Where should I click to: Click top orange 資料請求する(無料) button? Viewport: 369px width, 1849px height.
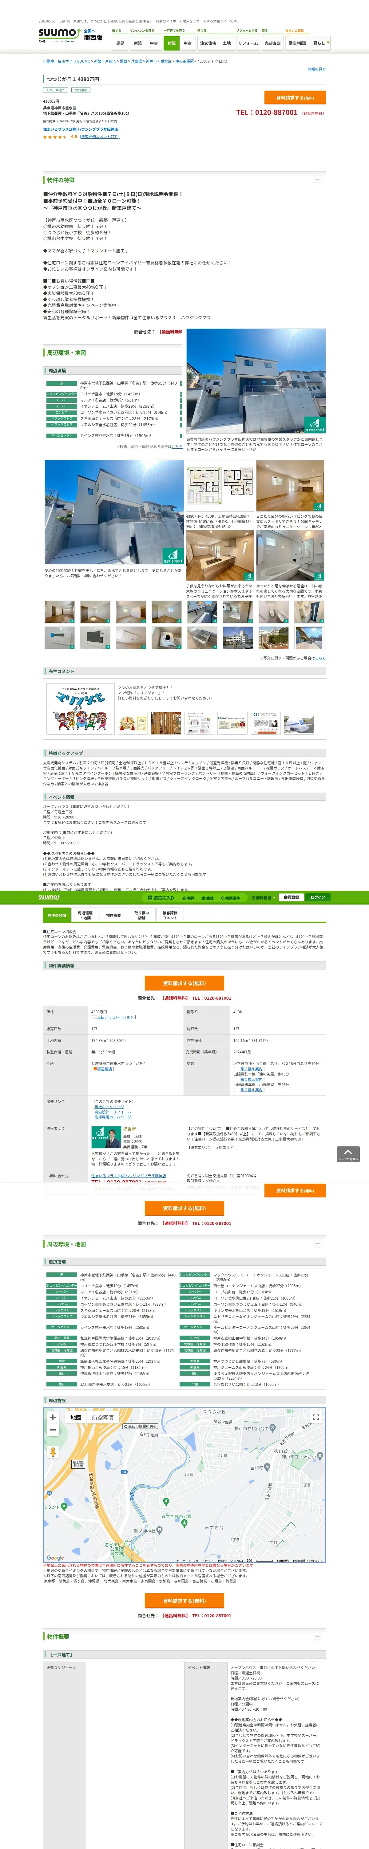295,98
